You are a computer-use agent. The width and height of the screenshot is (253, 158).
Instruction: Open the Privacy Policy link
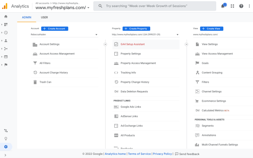(162, 154)
